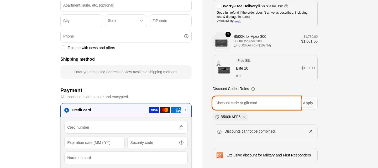Click the Apartment, suite optional field

(x=126, y=6)
